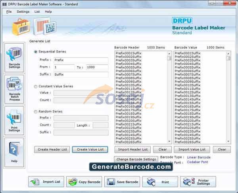Click the Linear Barcode type text

pos(199,157)
